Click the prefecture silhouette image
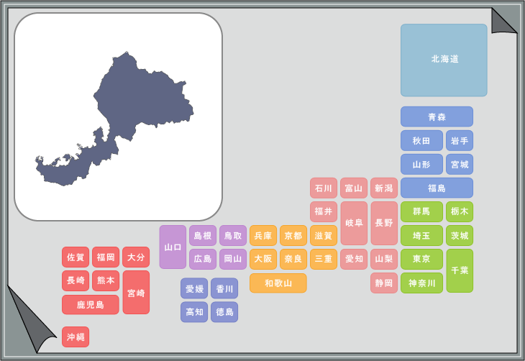The height and width of the screenshot is (361, 525). coord(115,119)
